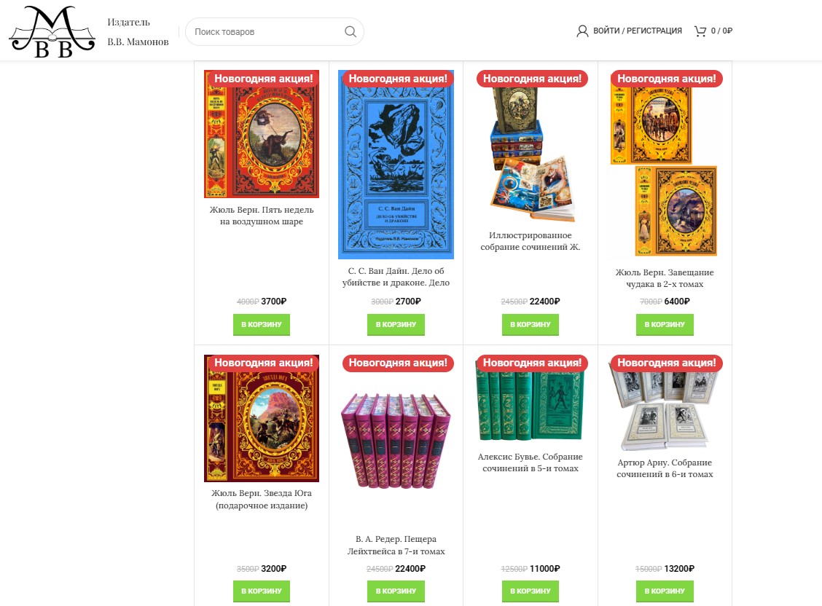Image resolution: width=822 pixels, height=606 pixels.
Task: Add Завещание чудака to cart
Action: [665, 325]
